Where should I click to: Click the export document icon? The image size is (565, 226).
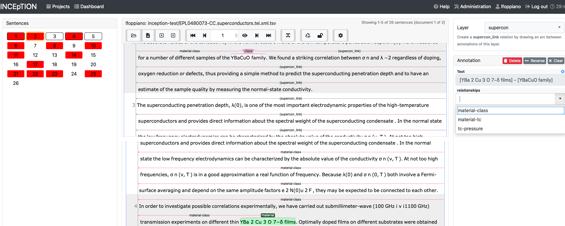click(148, 35)
